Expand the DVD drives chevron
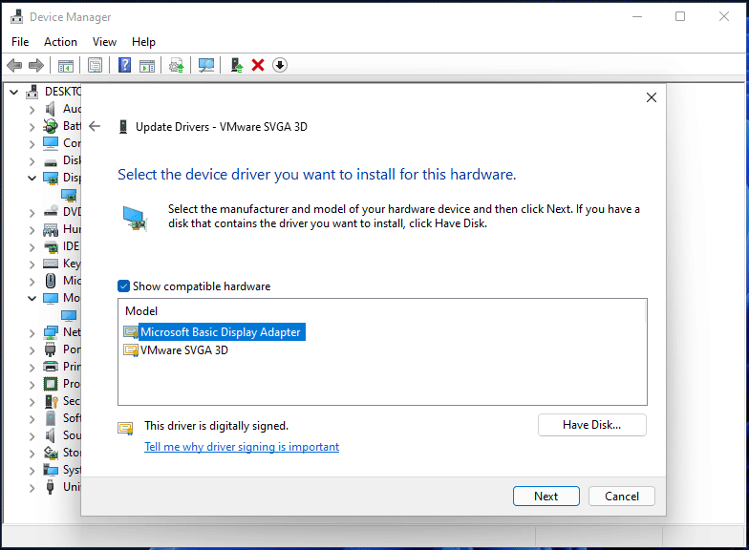Viewport: 749px width, 550px height. coord(32,213)
